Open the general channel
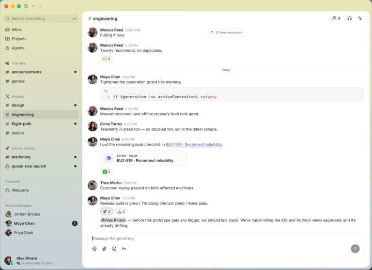The height and width of the screenshot is (270, 372). [x=41, y=81]
